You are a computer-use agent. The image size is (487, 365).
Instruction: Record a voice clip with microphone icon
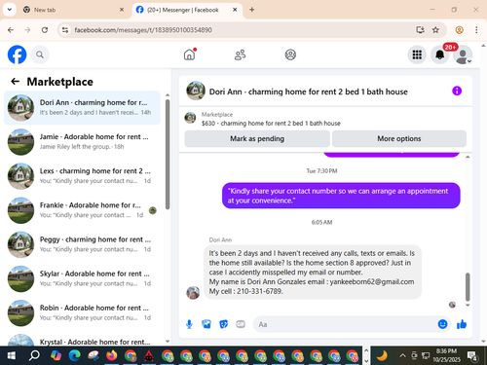pyautogui.click(x=189, y=324)
